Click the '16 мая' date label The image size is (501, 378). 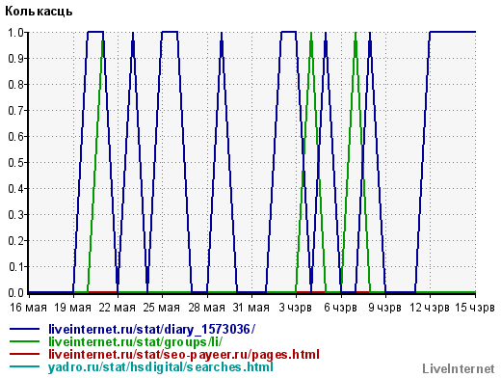(x=28, y=308)
